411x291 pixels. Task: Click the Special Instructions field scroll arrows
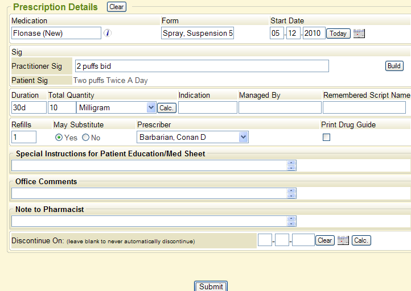[291, 165]
